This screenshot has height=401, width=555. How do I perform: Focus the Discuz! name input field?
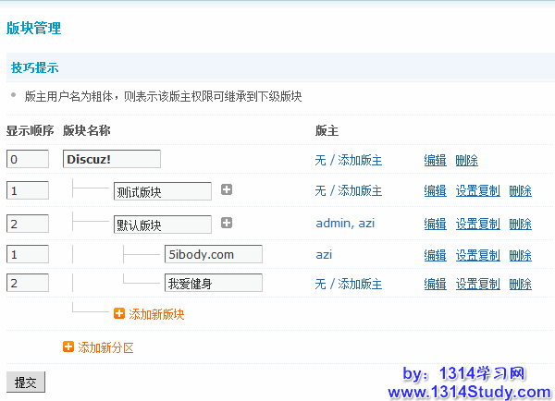tap(112, 159)
